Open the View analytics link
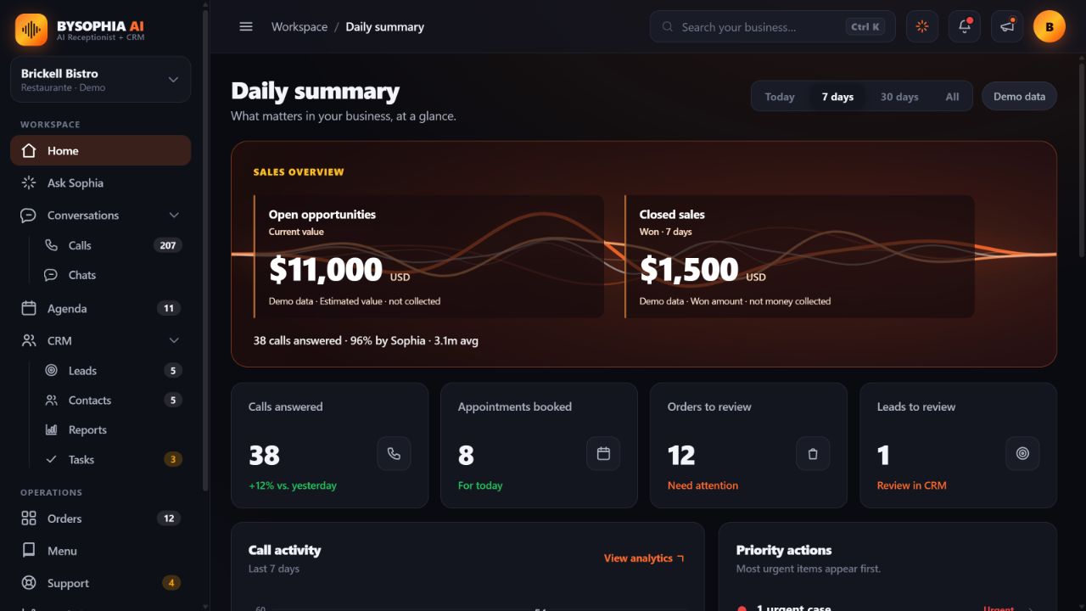1086x611 pixels. tap(644, 558)
